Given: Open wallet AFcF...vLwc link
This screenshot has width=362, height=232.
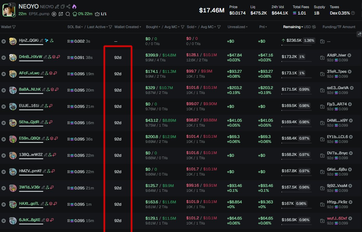Looking at the screenshot, I should click(29, 73).
